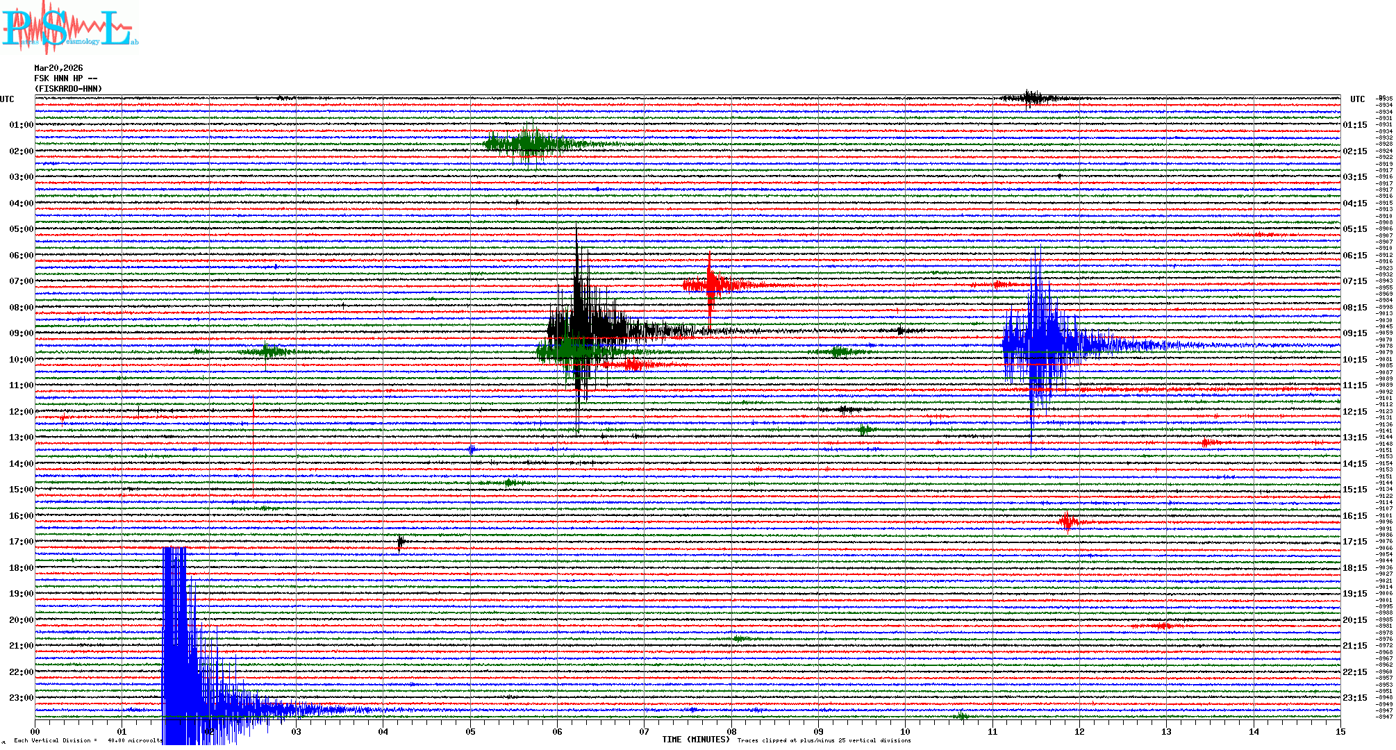The width and height of the screenshot is (1396, 750).
Task: Click the small red event near 16:15
Action: coord(1068,521)
